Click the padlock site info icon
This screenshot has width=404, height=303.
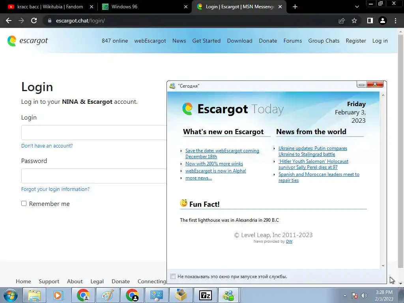pos(50,21)
